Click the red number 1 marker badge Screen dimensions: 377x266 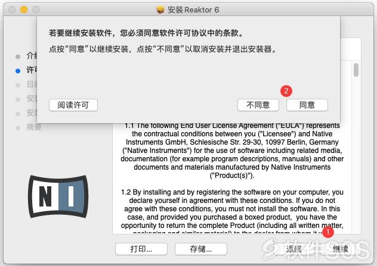(x=328, y=232)
